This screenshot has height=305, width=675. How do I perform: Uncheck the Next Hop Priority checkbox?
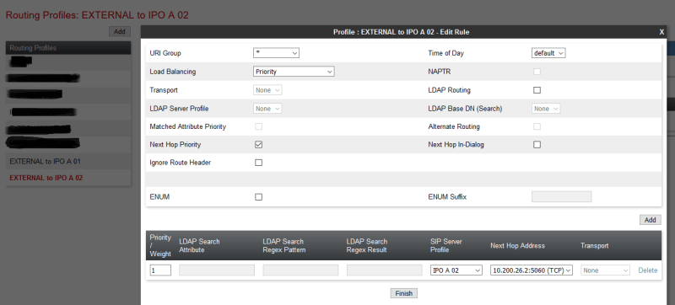pos(258,145)
